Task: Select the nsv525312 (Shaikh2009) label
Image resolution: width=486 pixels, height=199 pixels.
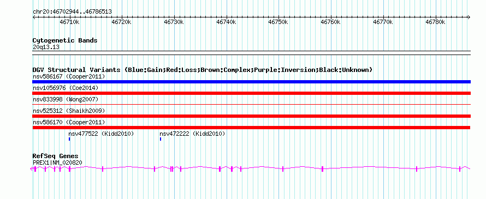Action: point(69,111)
